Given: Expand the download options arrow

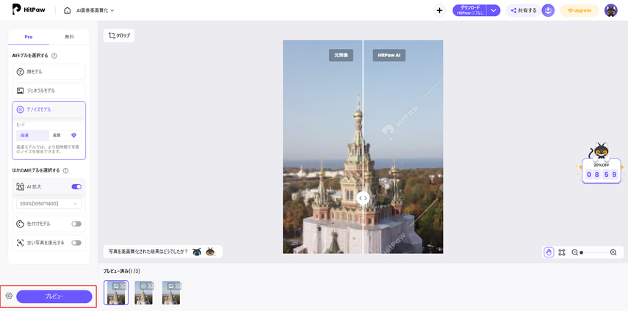Looking at the screenshot, I should point(494,10).
